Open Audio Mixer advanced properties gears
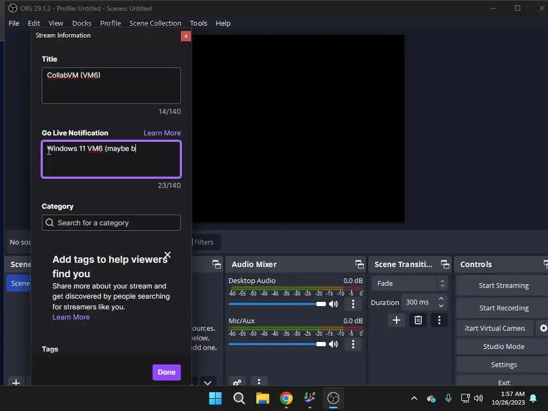This screenshot has width=548, height=411. pos(237,382)
